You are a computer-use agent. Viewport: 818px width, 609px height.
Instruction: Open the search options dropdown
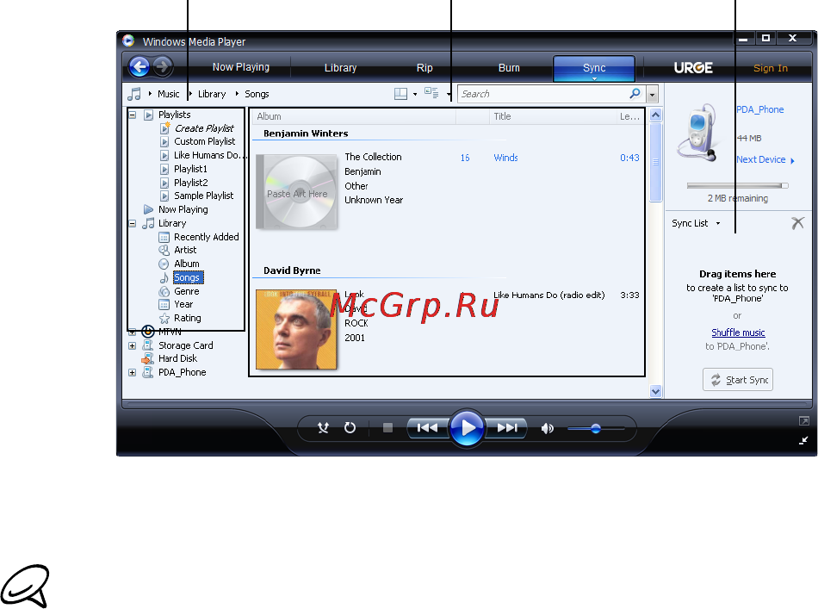pyautogui.click(x=652, y=95)
